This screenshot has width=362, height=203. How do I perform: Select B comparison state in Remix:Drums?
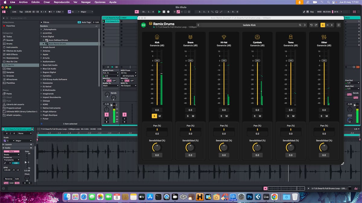pos(332,25)
